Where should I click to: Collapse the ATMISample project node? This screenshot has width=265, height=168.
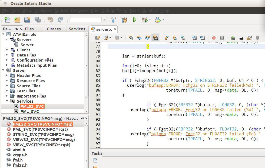pos(3,34)
